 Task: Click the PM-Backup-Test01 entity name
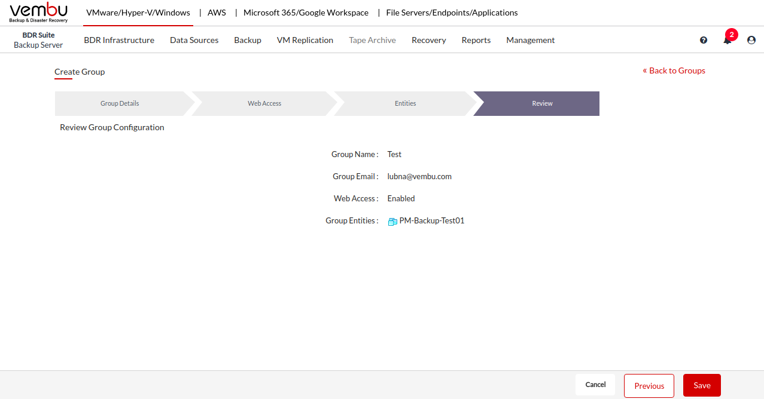pyautogui.click(x=432, y=220)
